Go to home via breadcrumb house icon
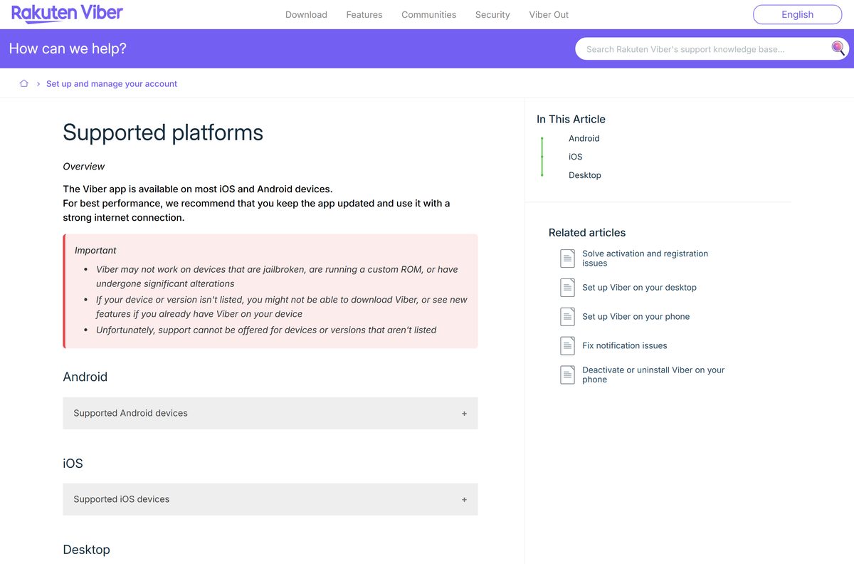The height and width of the screenshot is (564, 854). point(23,83)
